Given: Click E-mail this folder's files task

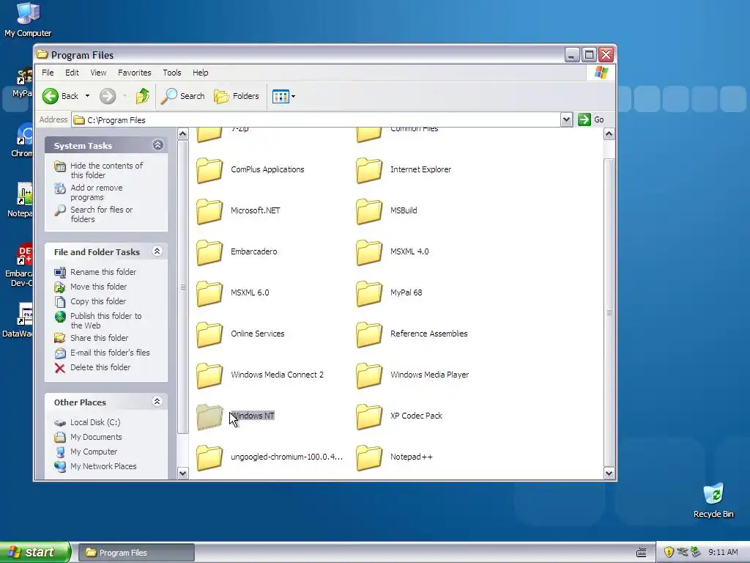Looking at the screenshot, I should point(110,353).
